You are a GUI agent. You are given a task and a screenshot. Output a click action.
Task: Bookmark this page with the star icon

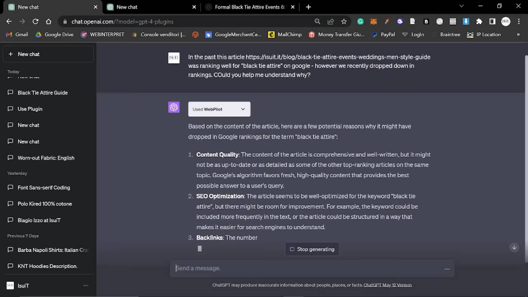click(x=344, y=21)
